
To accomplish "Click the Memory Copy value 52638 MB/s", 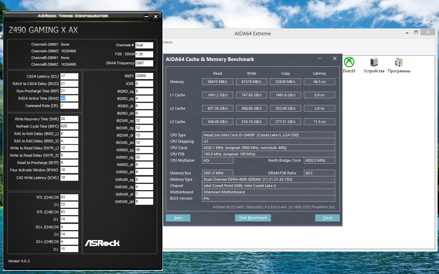I will pos(286,82).
